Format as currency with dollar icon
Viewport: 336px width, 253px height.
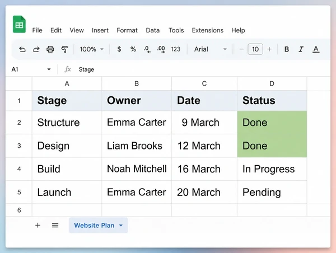pos(119,49)
